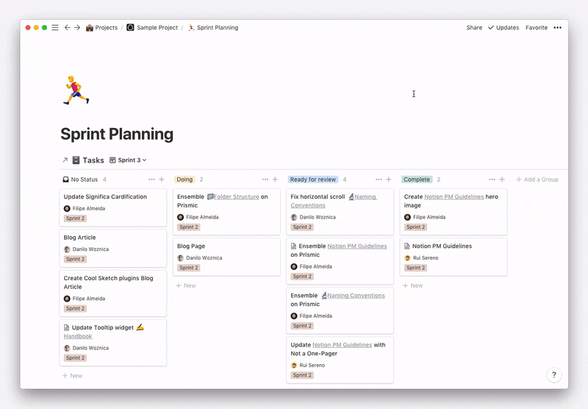Follow Naming Conventions link in Ensemble card
588x409 pixels.
356,296
